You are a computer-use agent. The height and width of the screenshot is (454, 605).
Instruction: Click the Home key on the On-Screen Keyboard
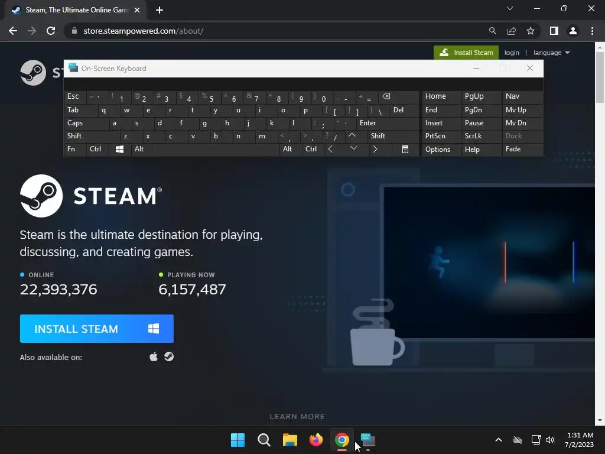(442, 96)
